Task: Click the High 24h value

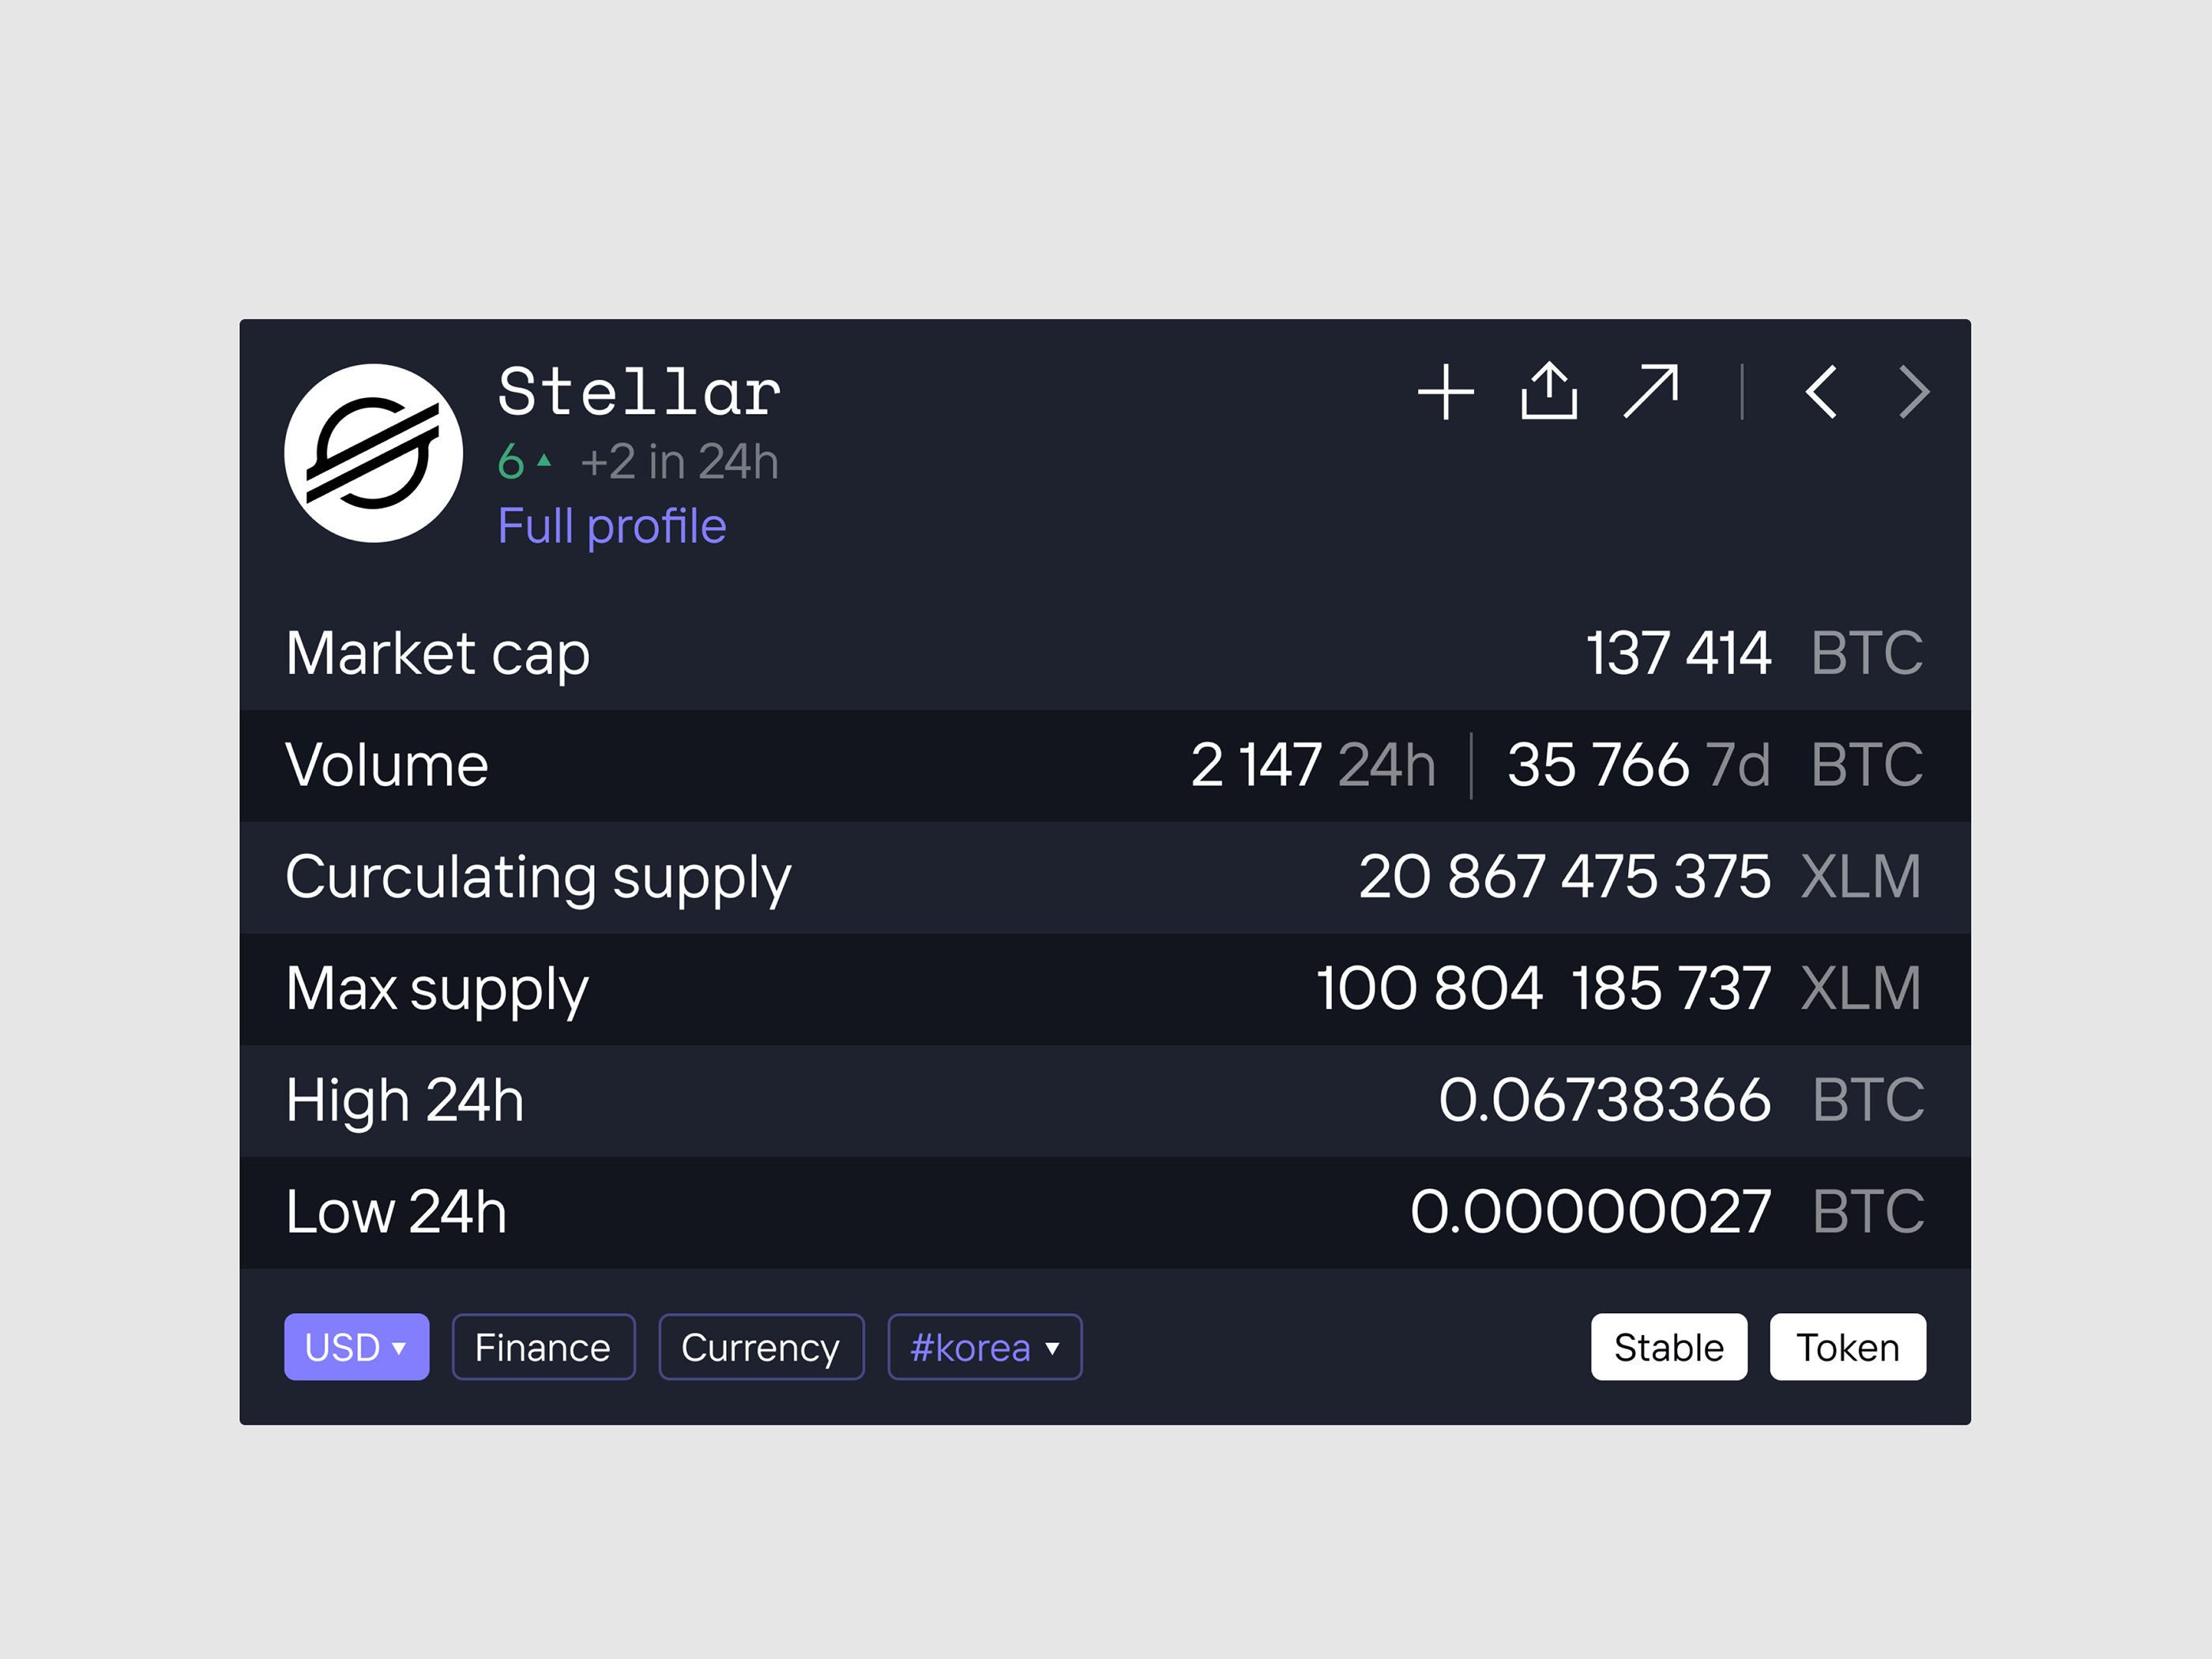Action: point(1604,1100)
